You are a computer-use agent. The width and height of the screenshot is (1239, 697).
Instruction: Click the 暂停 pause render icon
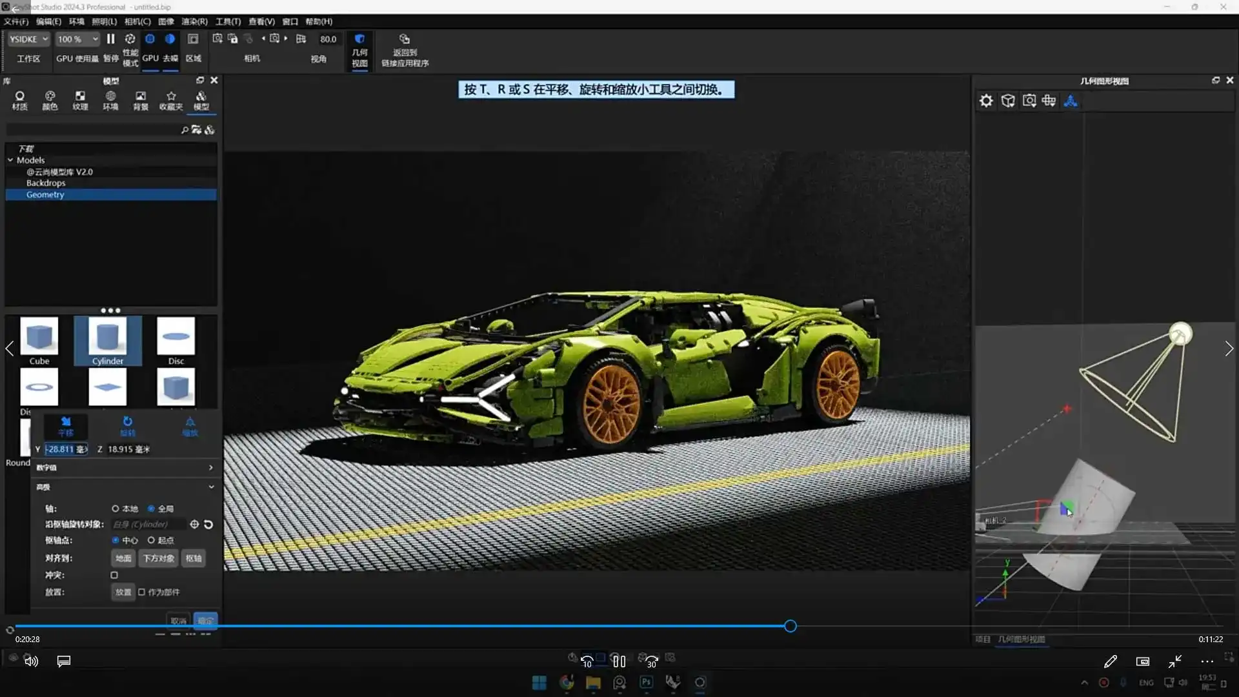point(110,39)
